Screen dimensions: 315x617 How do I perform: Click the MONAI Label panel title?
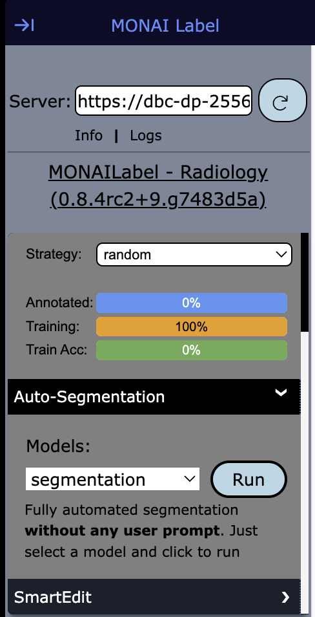pos(165,26)
